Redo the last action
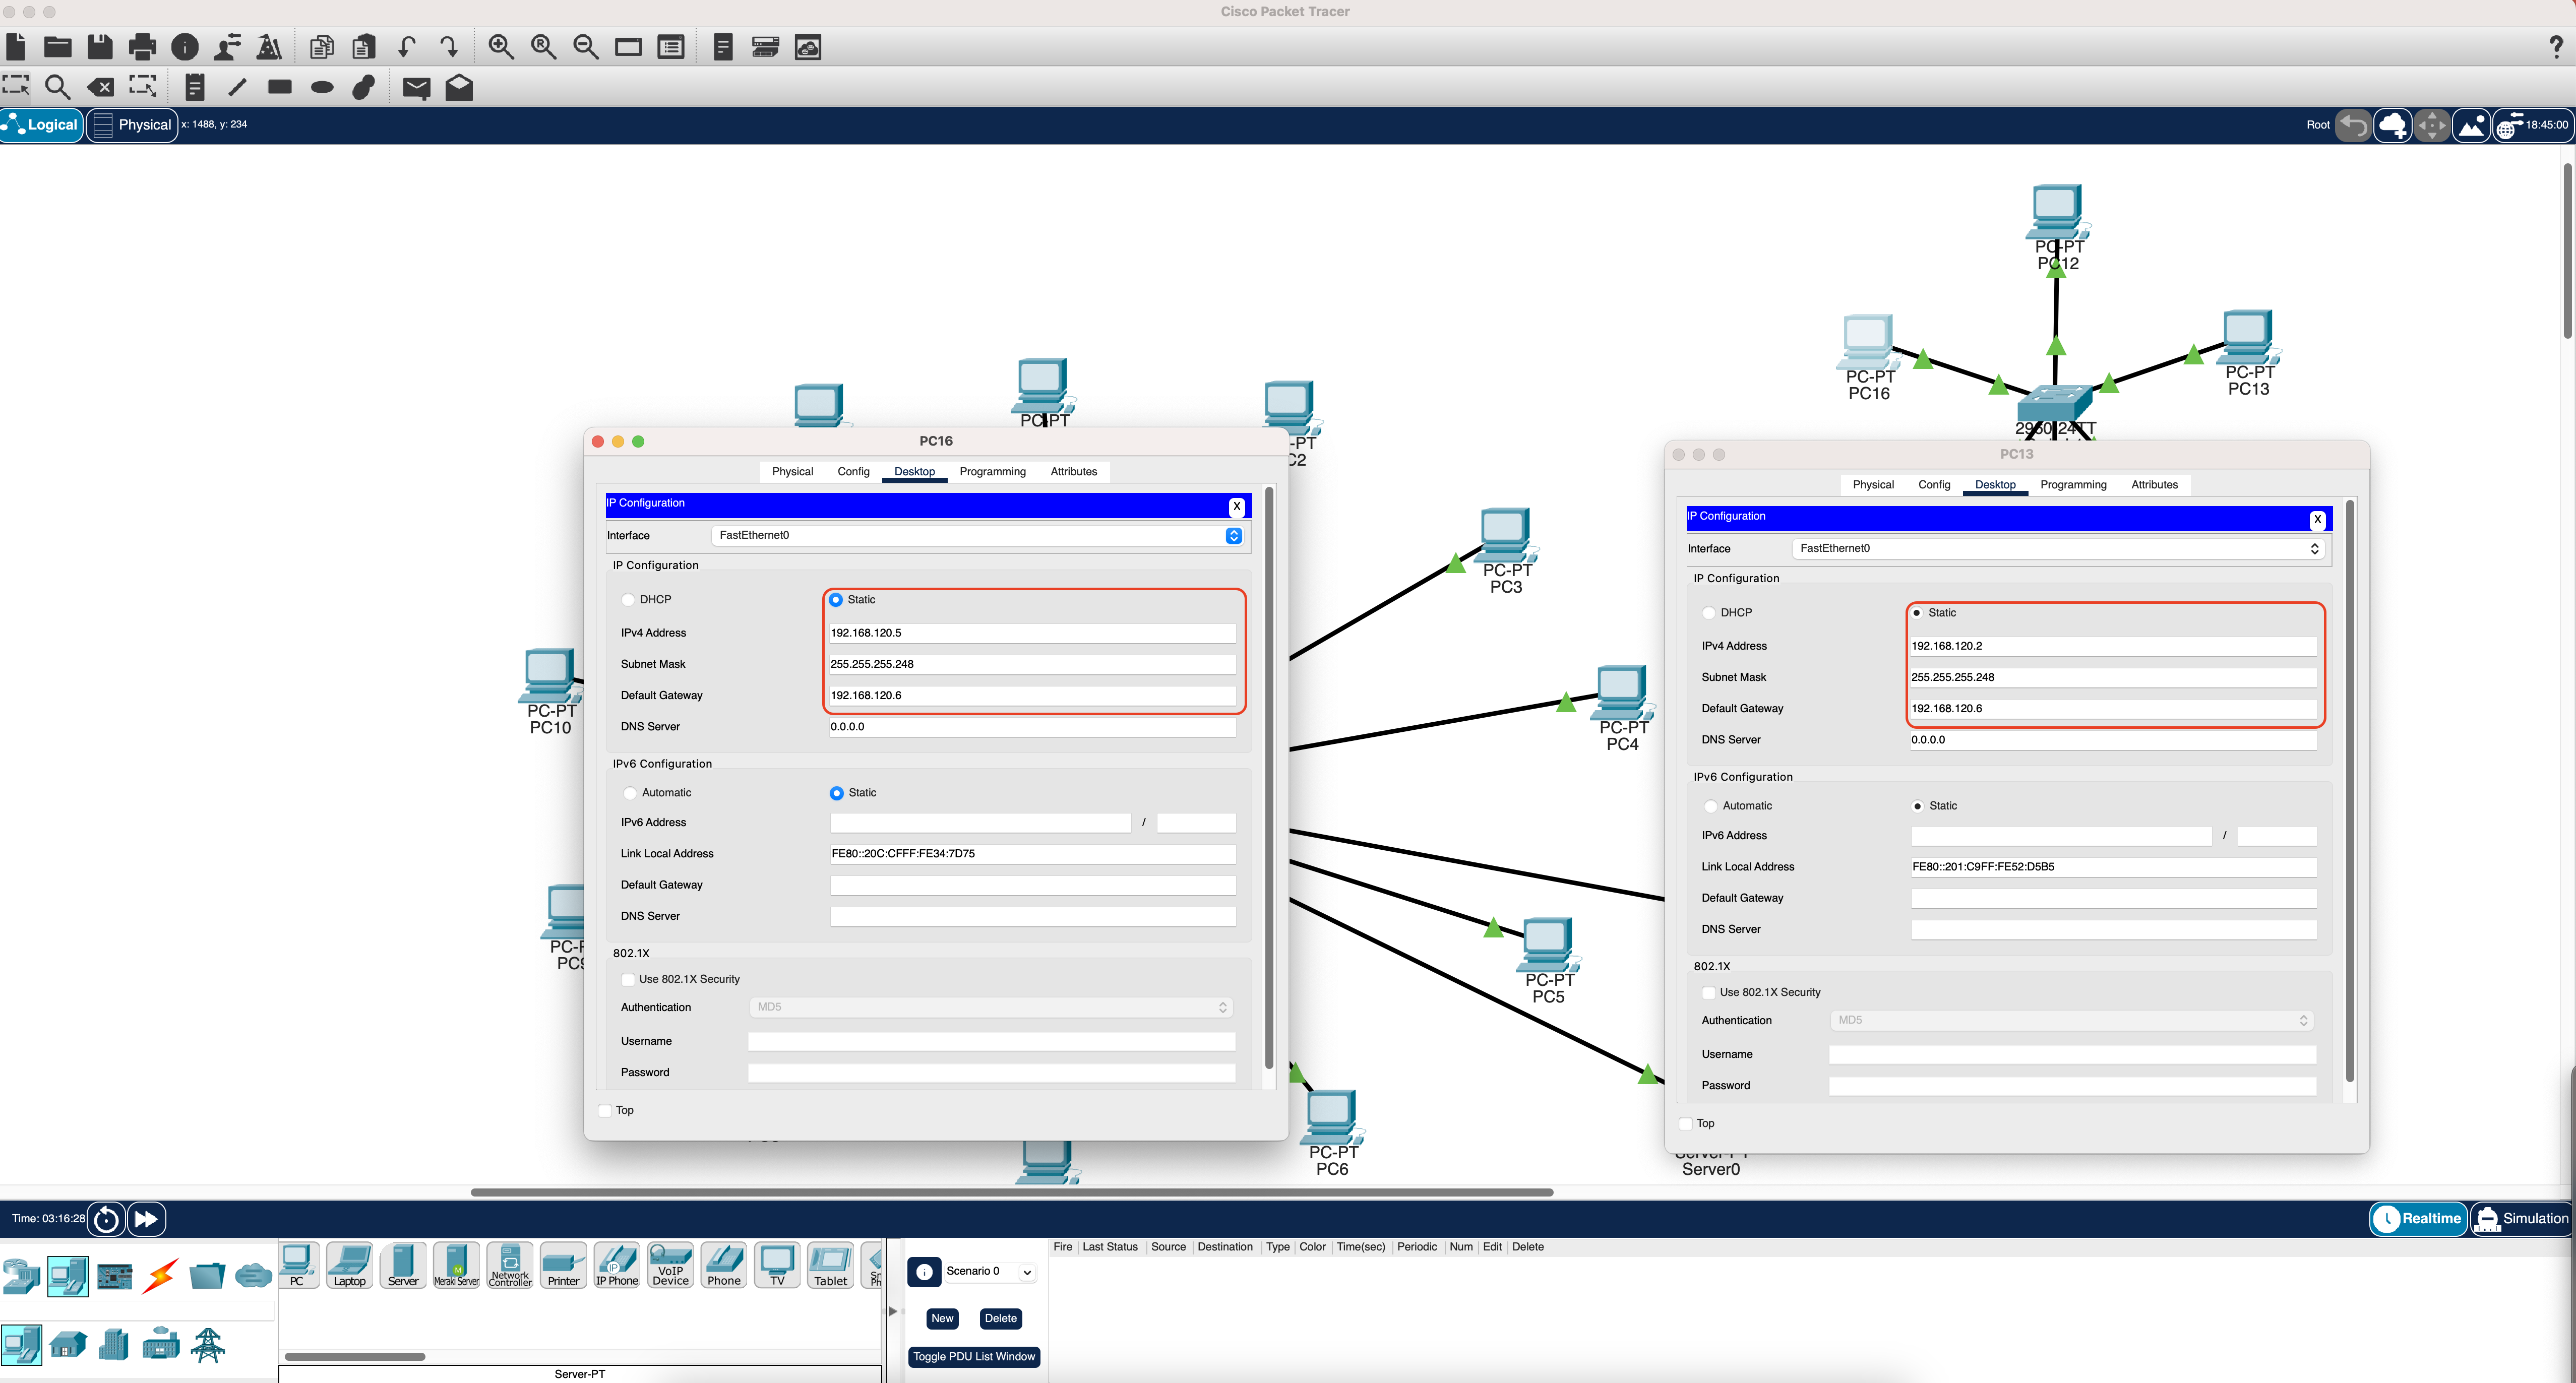Screen dimensions: 2576x1383 click(449, 47)
